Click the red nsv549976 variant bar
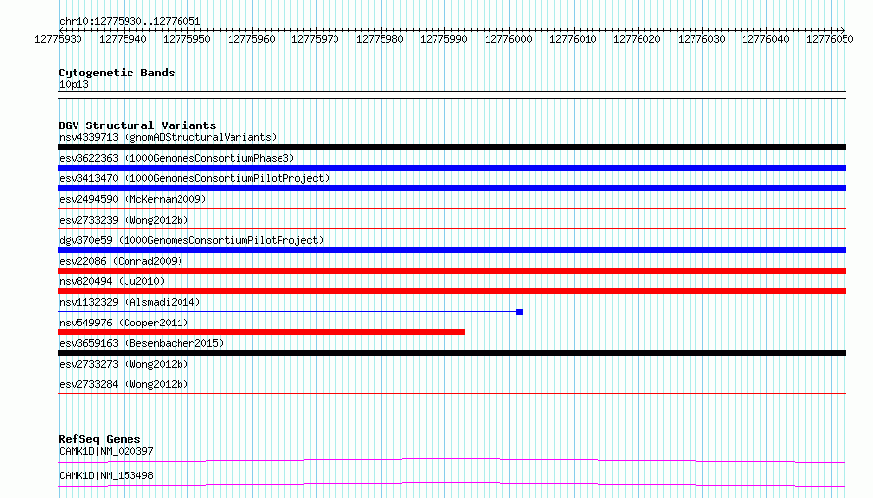 [x=261, y=332]
